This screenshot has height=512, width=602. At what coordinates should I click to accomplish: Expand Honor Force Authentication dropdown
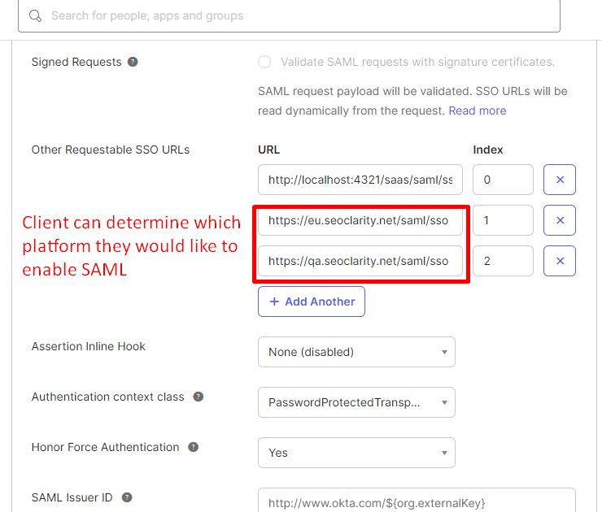356,453
